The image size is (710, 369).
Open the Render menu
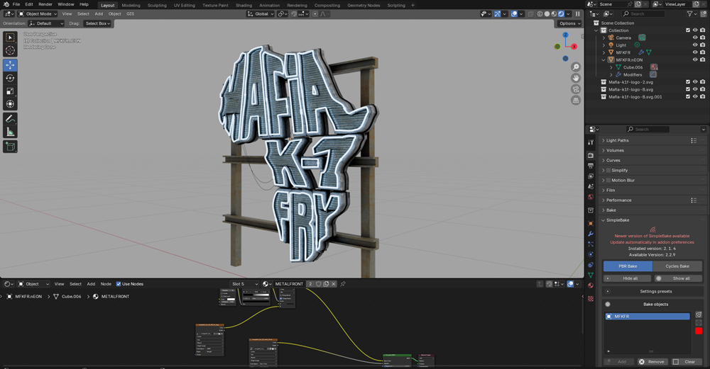tap(45, 4)
